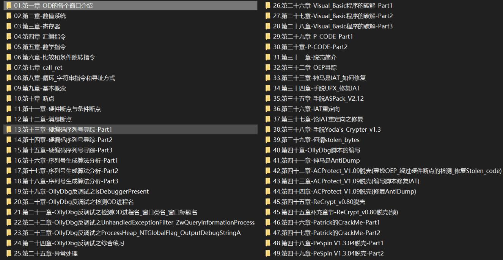Click folder icon of 25.第二十五章-异常处理

(9, 253)
